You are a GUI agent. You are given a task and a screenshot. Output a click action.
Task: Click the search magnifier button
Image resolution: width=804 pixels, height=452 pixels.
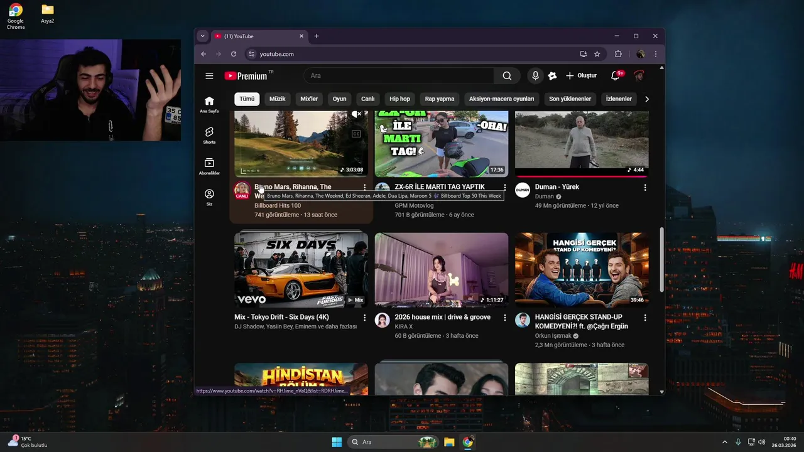point(507,76)
